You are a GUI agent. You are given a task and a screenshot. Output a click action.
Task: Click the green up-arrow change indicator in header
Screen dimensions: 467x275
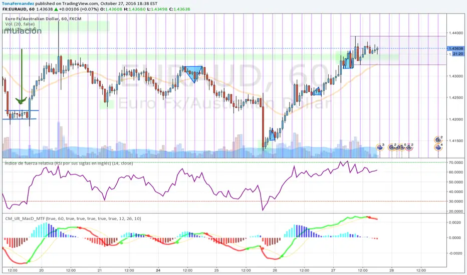(56, 9)
